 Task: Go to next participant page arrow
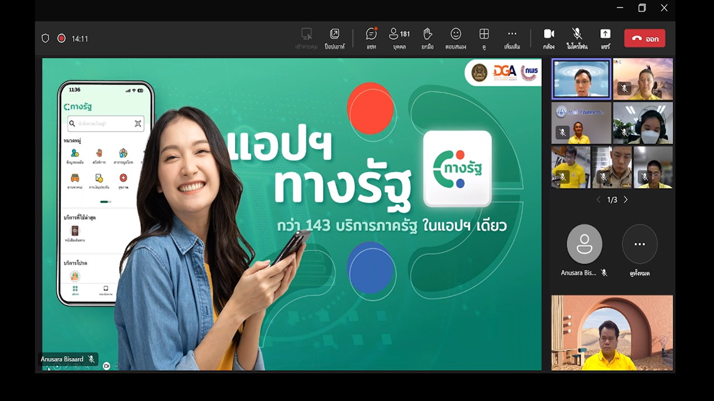coord(625,199)
